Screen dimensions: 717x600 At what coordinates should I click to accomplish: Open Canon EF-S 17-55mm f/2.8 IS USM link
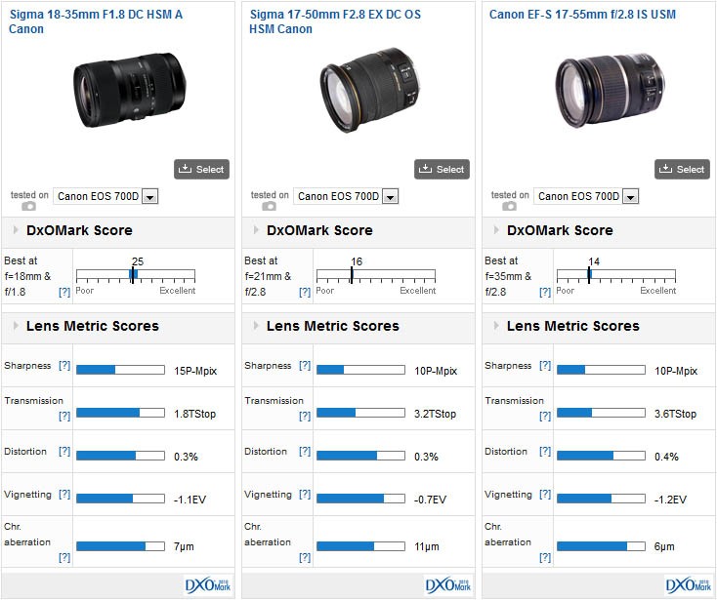(582, 15)
